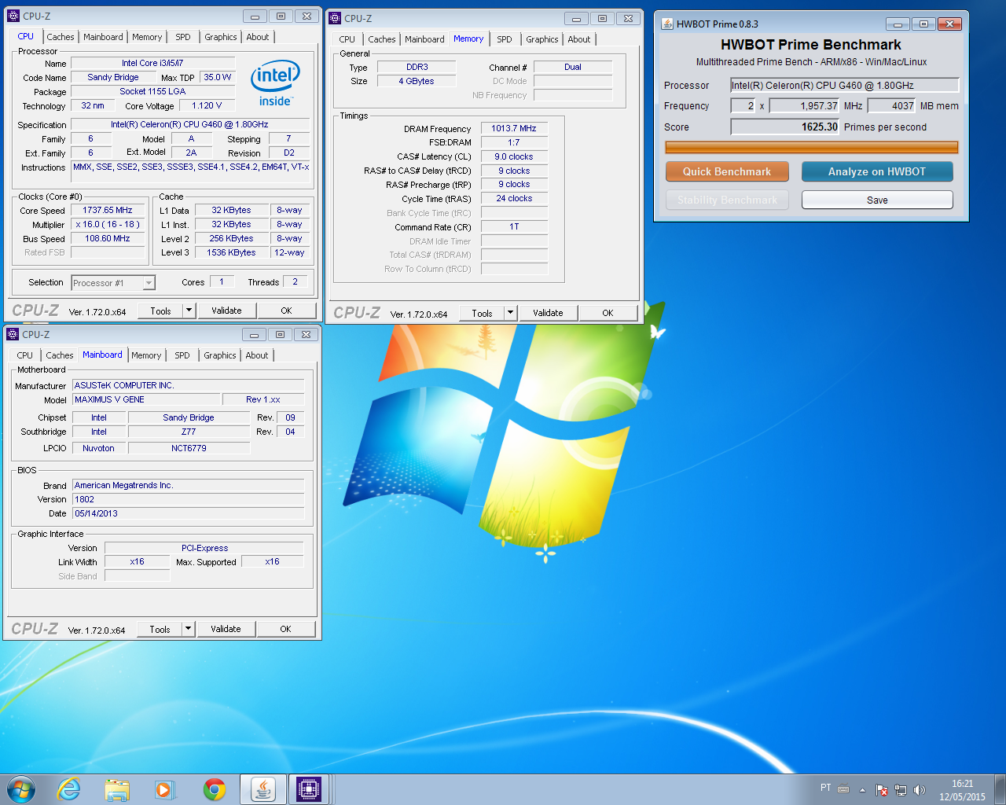The height and width of the screenshot is (805, 1006).
Task: Open Action Center flag tray icon
Action: 882,789
